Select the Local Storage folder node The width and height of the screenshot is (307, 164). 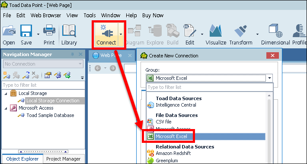pyautogui.click(x=33, y=93)
